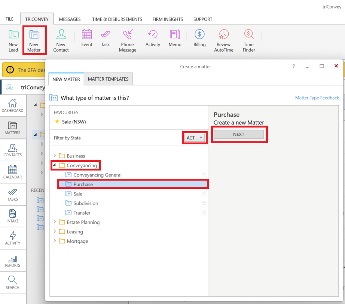
Task: Open Activity in sidebar
Action: 13,238
